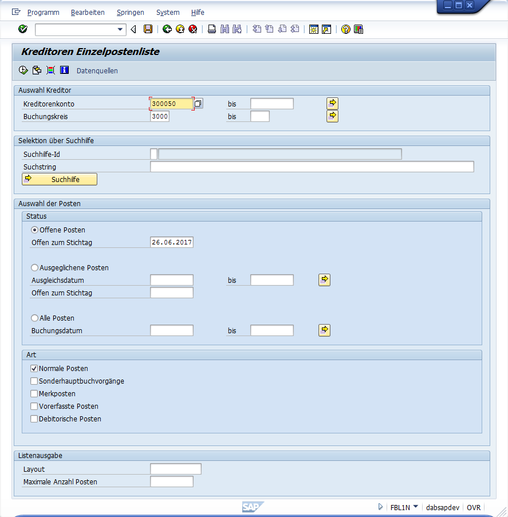This screenshot has height=517, width=508.
Task: Click the Buchungskreis bis upper limit field
Action: pos(260,116)
